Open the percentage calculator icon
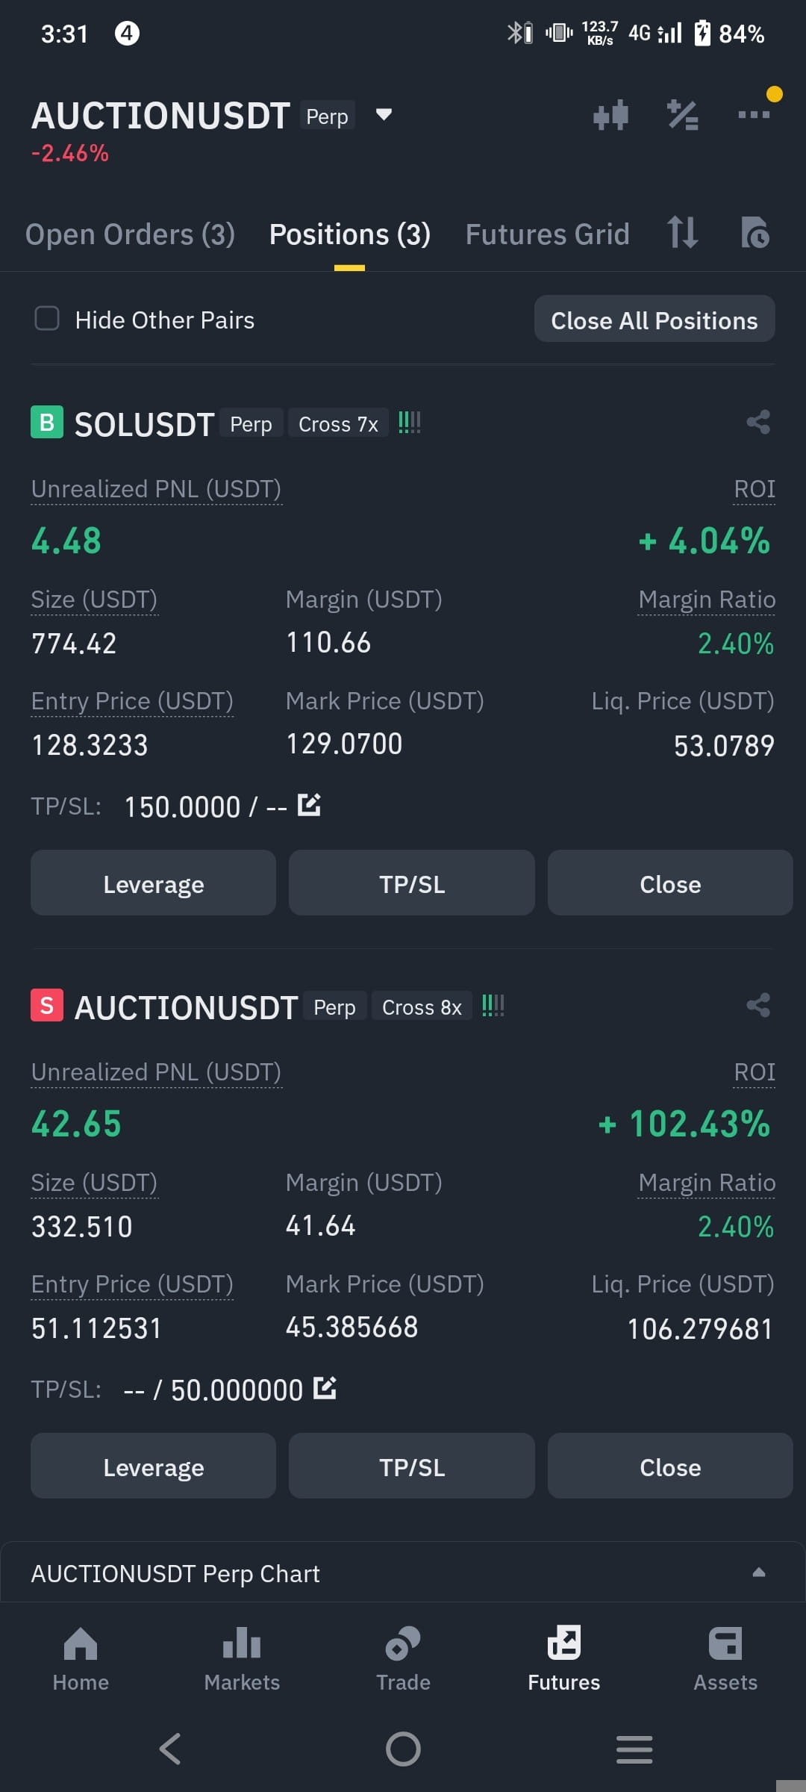This screenshot has height=1792, width=806. coord(682,115)
